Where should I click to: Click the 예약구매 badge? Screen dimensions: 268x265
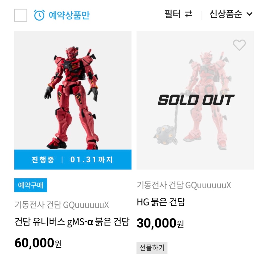31,185
